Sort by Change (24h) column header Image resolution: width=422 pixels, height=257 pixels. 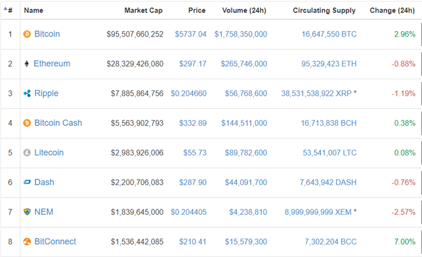tap(392, 11)
